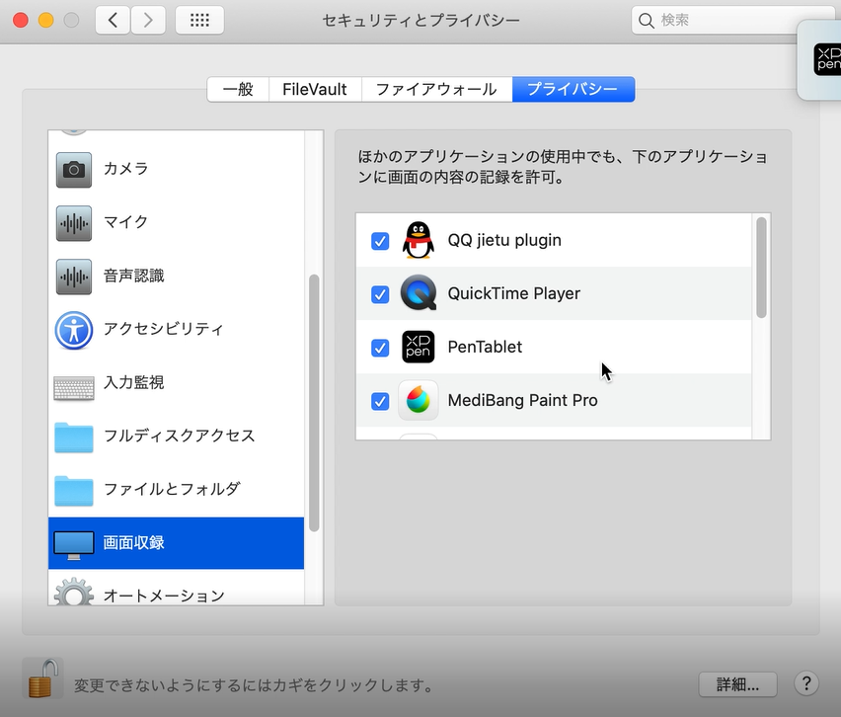Viewport: 841px width, 717px height.
Task: Open help with the question mark button
Action: click(806, 683)
